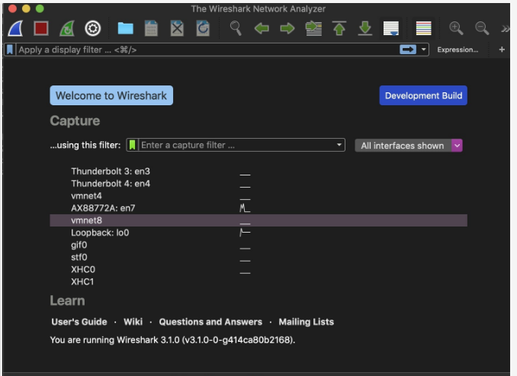Open All interfaces shown dropdown

point(409,146)
